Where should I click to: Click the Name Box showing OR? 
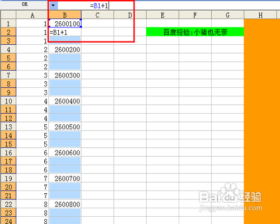pos(25,4)
